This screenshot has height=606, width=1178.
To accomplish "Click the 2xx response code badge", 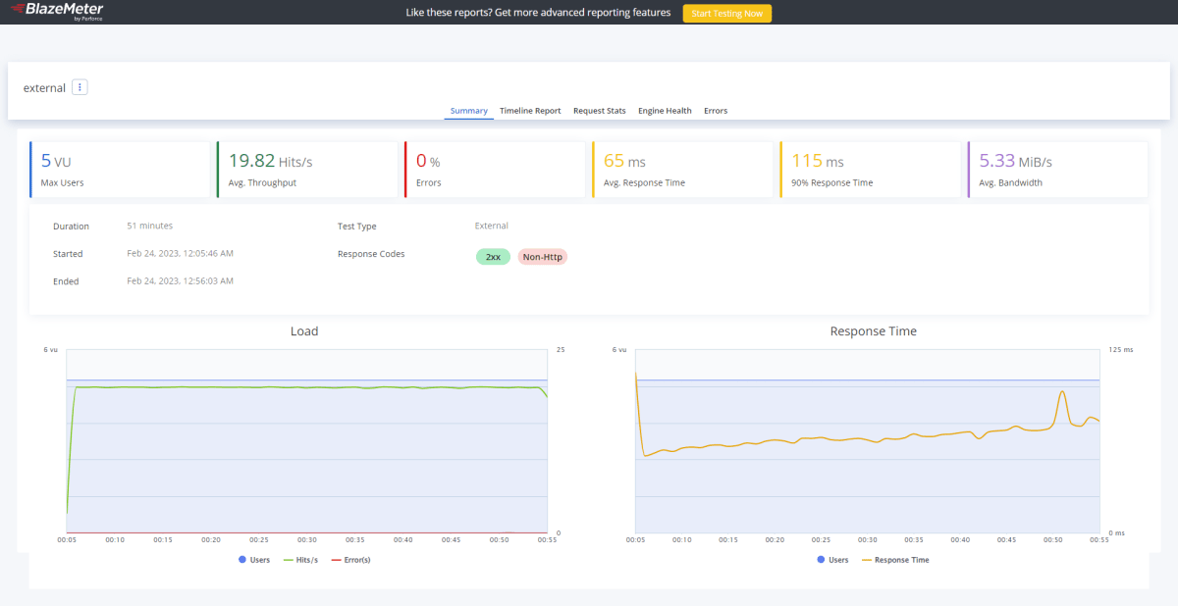I will pos(493,257).
